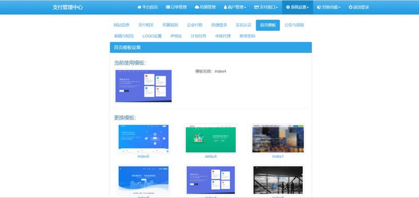The width and height of the screenshot is (419, 198).
Task: Go to the 修改密码 tab
Action: [247, 36]
